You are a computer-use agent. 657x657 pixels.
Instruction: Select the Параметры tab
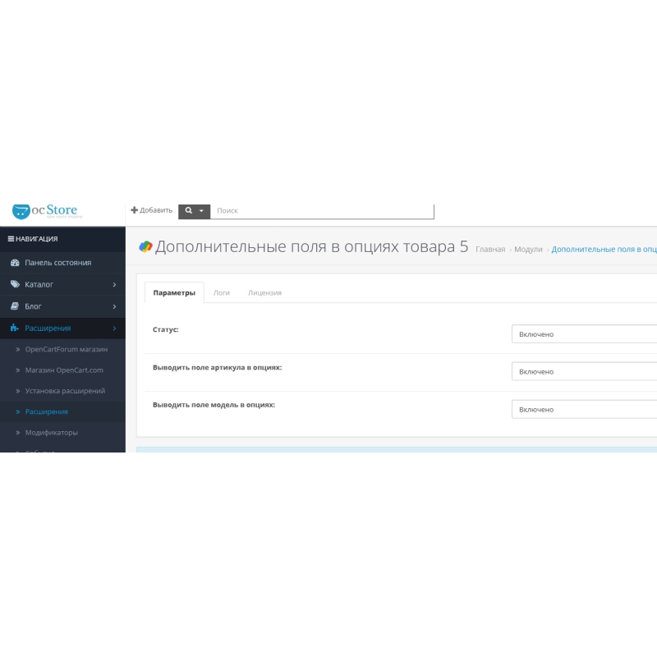coord(174,292)
